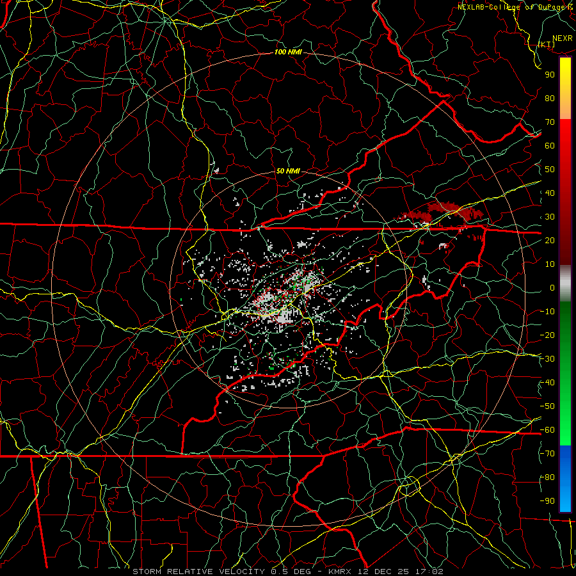Click the 0 scale label

click(x=552, y=287)
